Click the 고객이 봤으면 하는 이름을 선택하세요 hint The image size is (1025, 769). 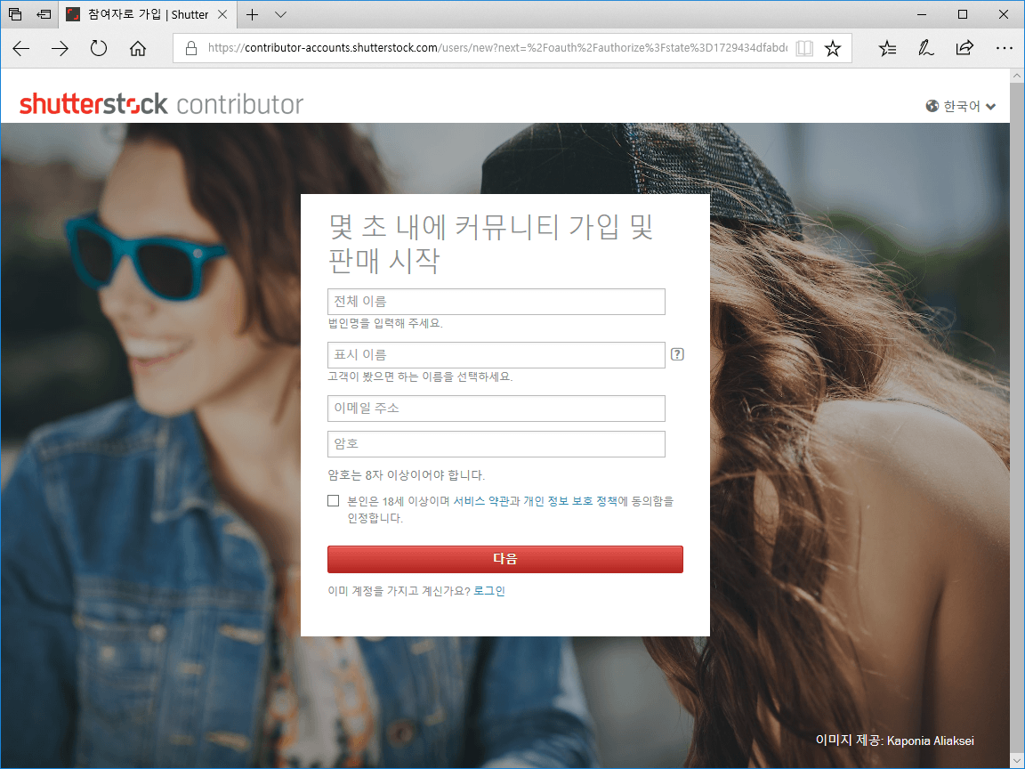coord(420,377)
